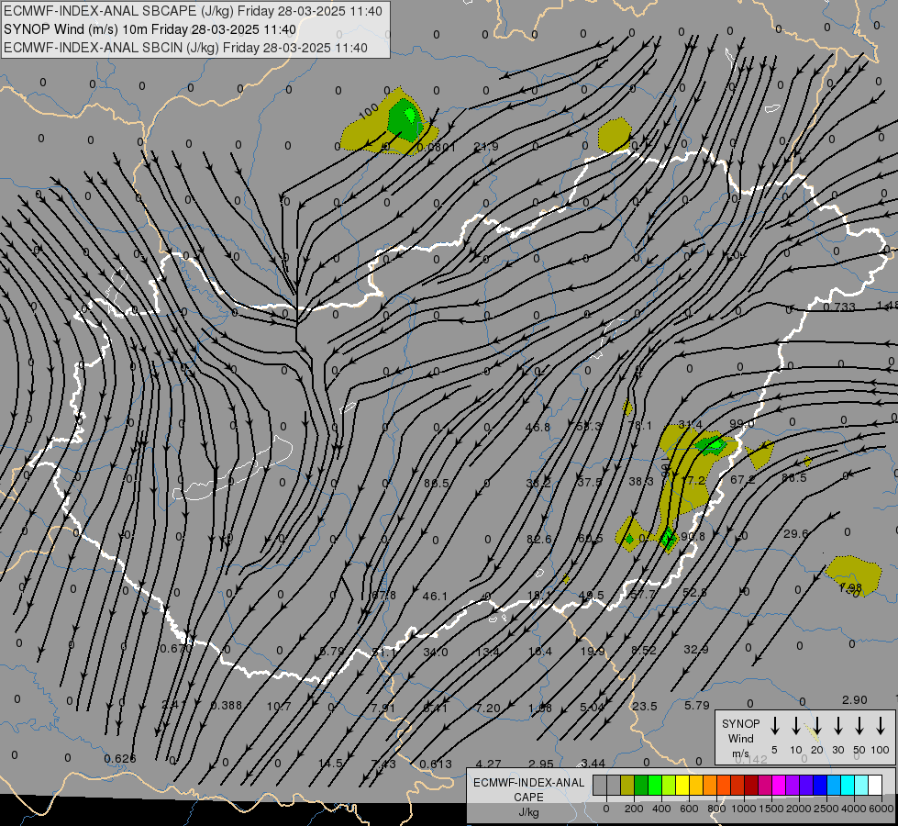Select the lime green CAPE legend swatch
898x826 pixels.
tap(669, 786)
